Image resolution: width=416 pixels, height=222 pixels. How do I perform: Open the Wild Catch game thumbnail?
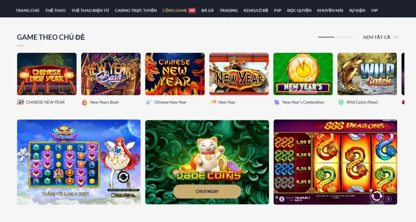point(367,74)
